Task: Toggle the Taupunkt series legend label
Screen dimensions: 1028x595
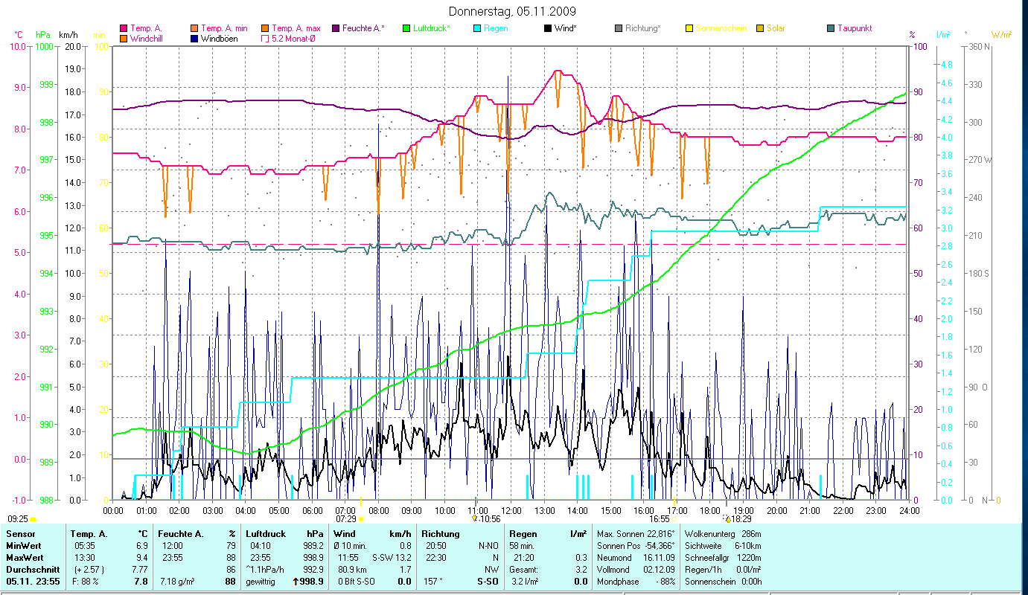Action: [x=854, y=28]
